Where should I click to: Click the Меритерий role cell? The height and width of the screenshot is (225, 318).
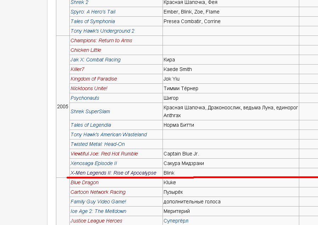(231, 211)
